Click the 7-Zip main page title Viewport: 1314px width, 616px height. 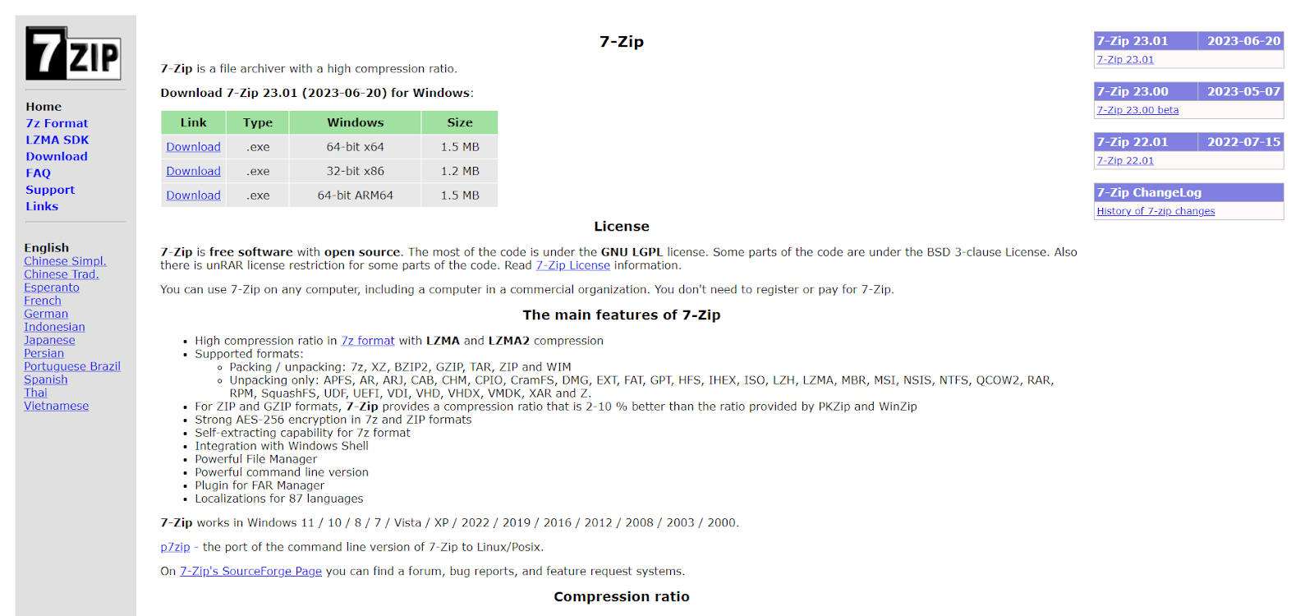[x=622, y=42]
